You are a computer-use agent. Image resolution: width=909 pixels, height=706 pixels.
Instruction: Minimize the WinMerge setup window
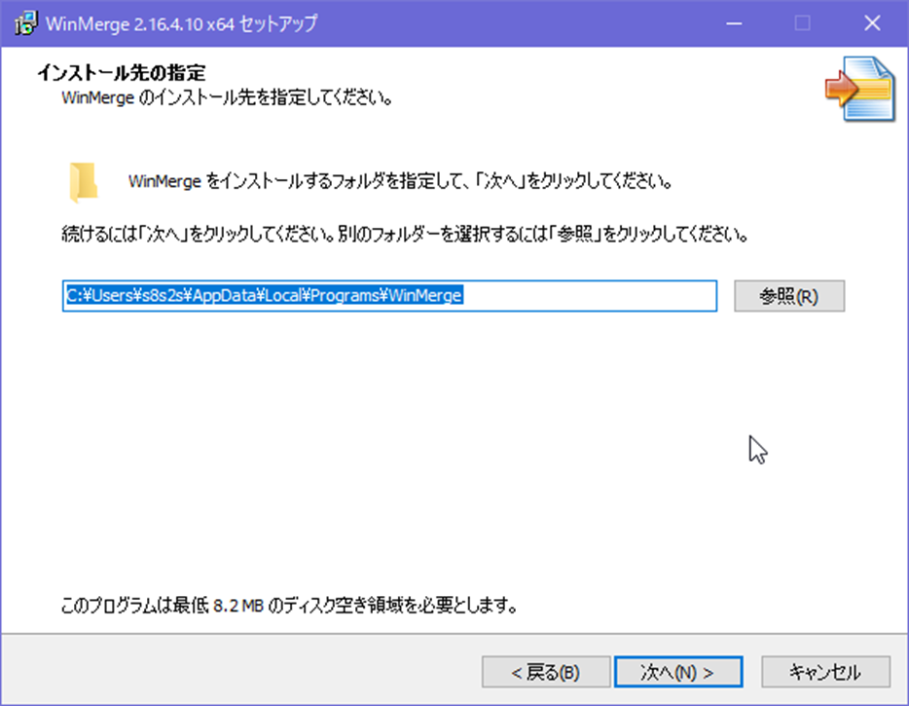coord(734,23)
